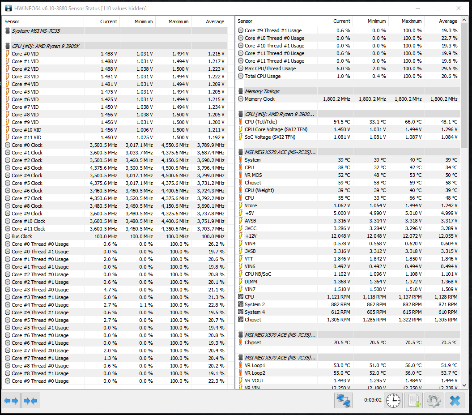Click the shrink window arrows button
The height and width of the screenshot is (415, 472).
30,401
